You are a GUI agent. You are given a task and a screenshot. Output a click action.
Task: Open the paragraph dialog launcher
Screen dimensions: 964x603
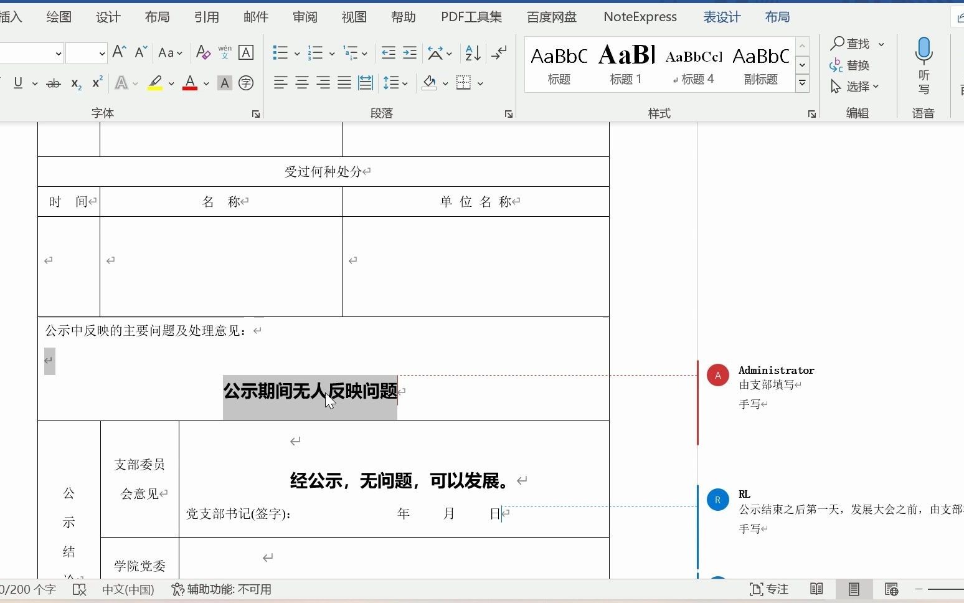[509, 114]
